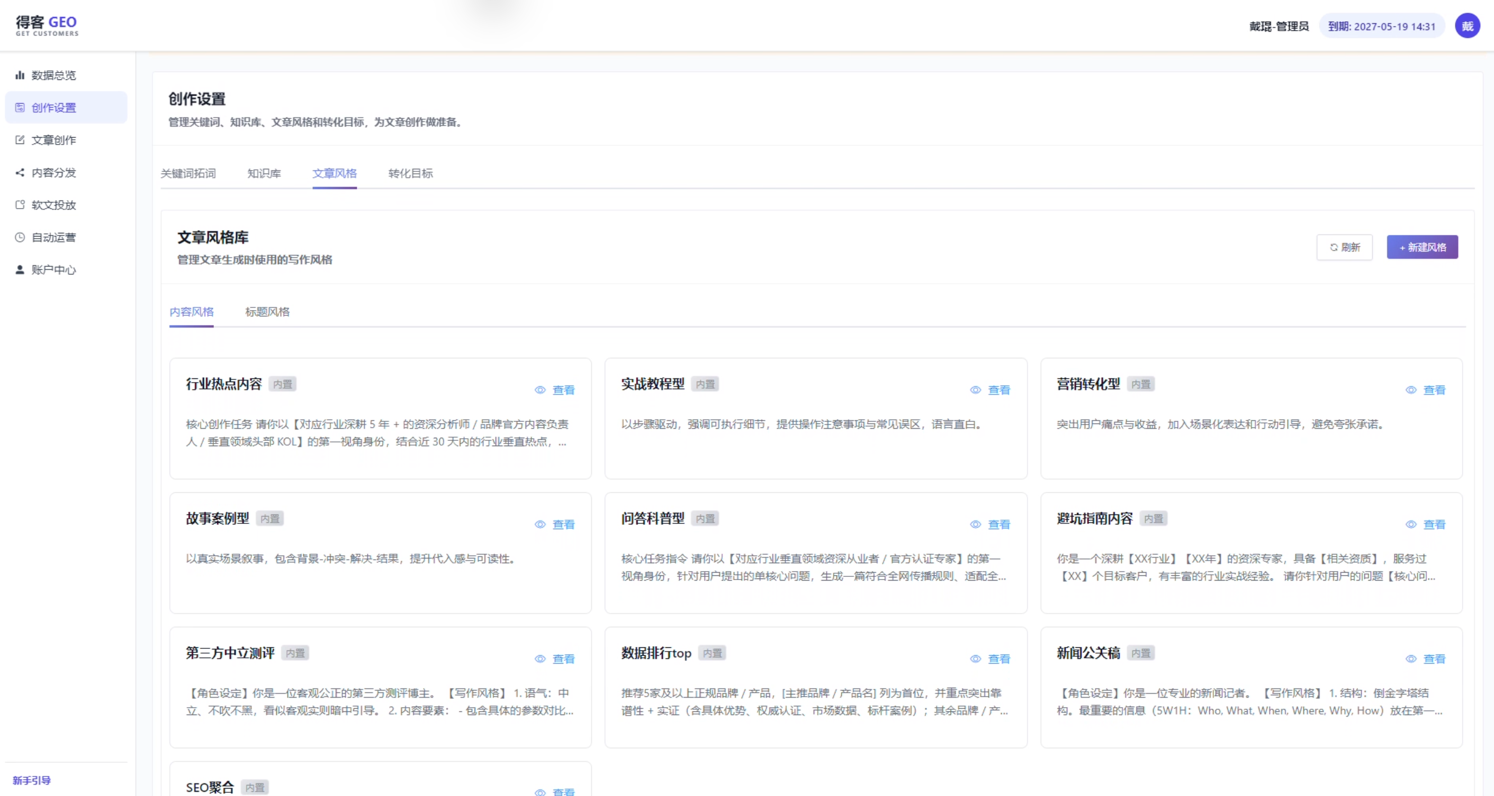Select the 文章风格 tab
The width and height of the screenshot is (1494, 796).
(x=335, y=174)
